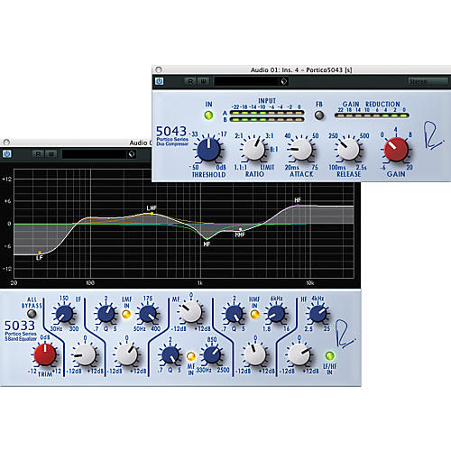Click the MF Q knob in bottom row
Viewport: 451px width, 451px height.
(170, 355)
